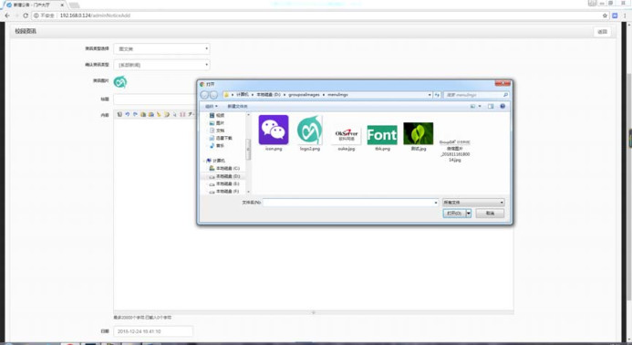Expand the first news type select box
Image resolution: width=632 pixels, height=345 pixels.
click(161, 48)
